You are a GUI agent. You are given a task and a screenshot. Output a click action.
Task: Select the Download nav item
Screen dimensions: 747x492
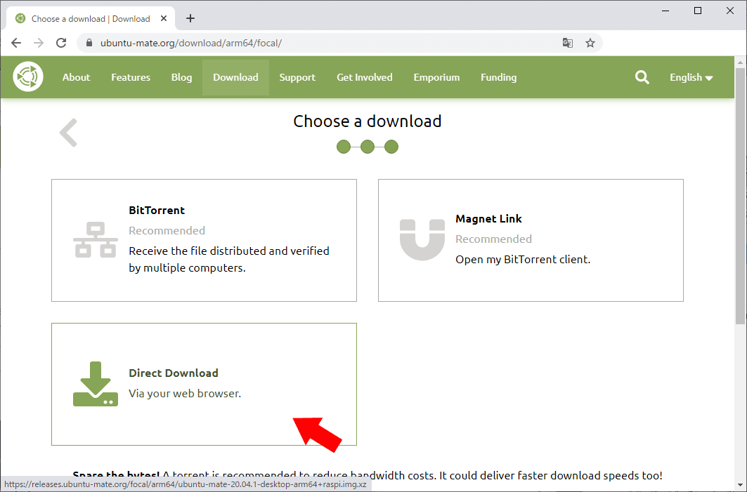tap(236, 78)
